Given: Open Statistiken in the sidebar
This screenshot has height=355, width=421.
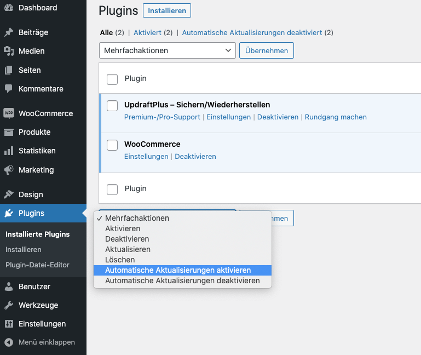Looking at the screenshot, I should tap(43, 151).
